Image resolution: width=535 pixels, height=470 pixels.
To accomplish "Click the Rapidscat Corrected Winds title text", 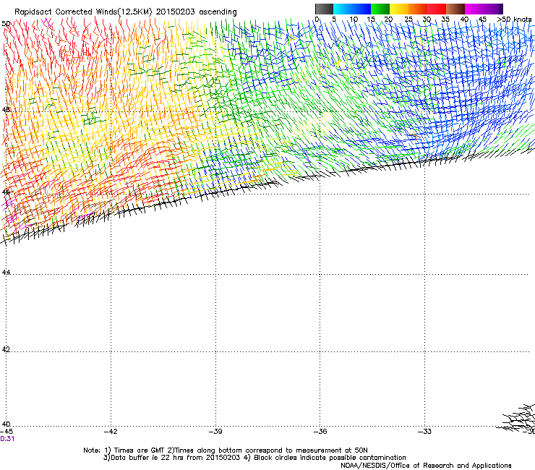I will tap(126, 12).
